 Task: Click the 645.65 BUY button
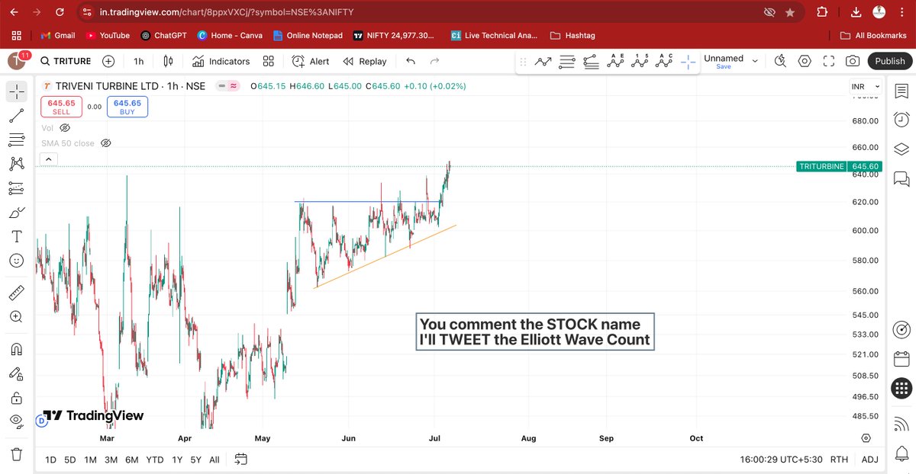tap(127, 107)
